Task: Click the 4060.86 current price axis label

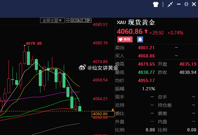Action: [x=103, y=114]
